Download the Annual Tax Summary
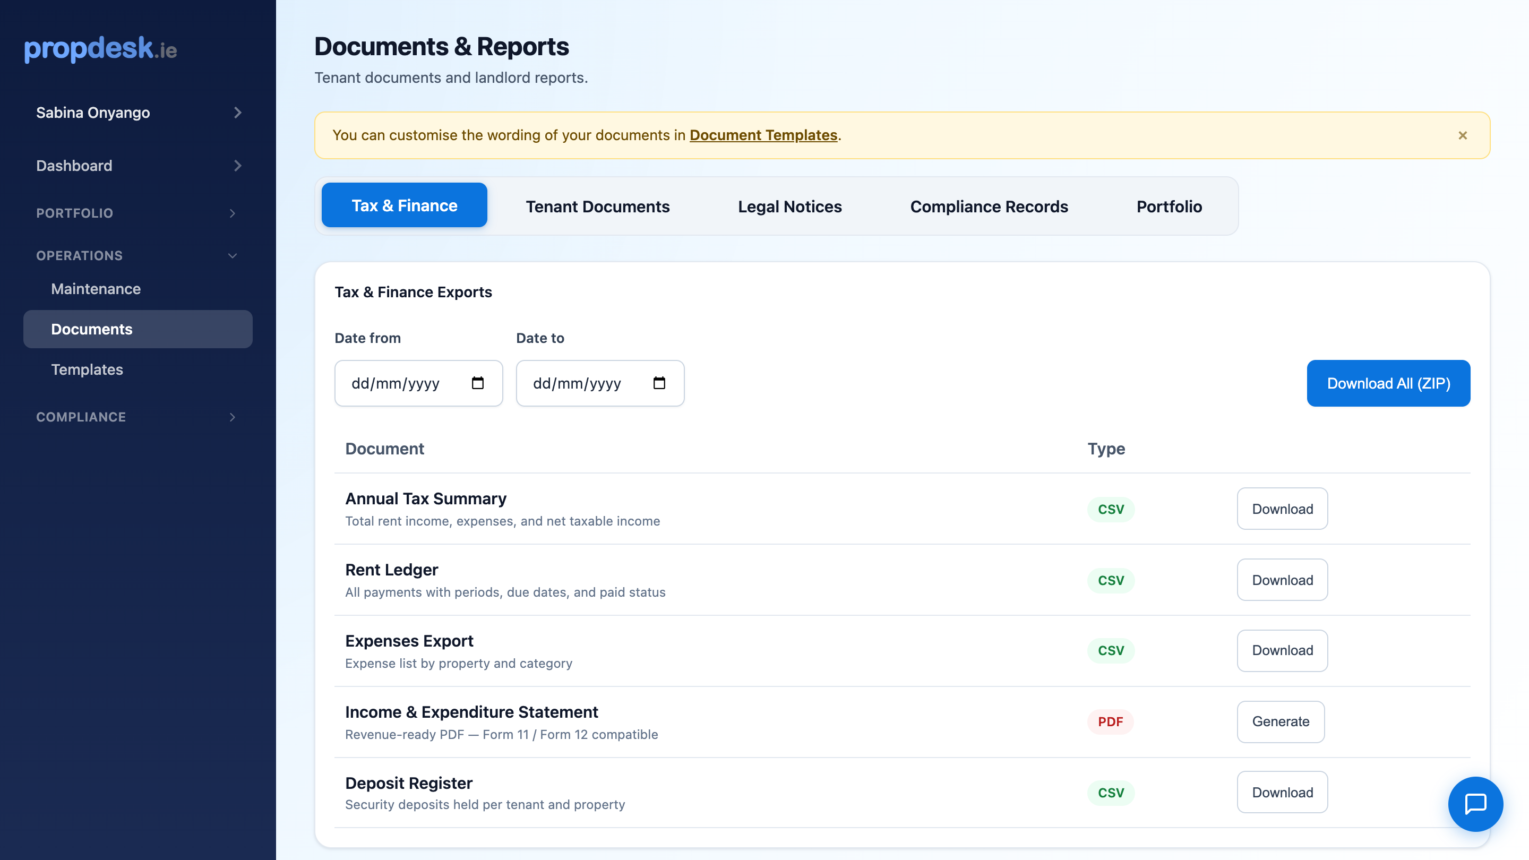1529x860 pixels. [x=1282, y=509]
